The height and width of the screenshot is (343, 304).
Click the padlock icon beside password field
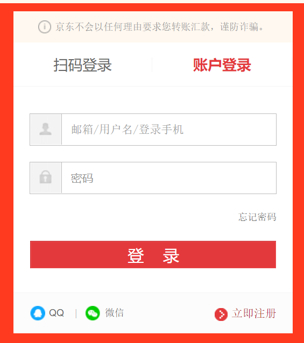click(x=46, y=177)
